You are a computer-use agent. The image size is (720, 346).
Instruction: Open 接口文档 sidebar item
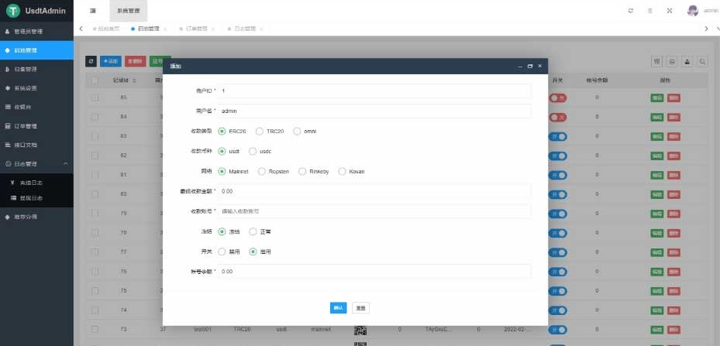click(36, 145)
